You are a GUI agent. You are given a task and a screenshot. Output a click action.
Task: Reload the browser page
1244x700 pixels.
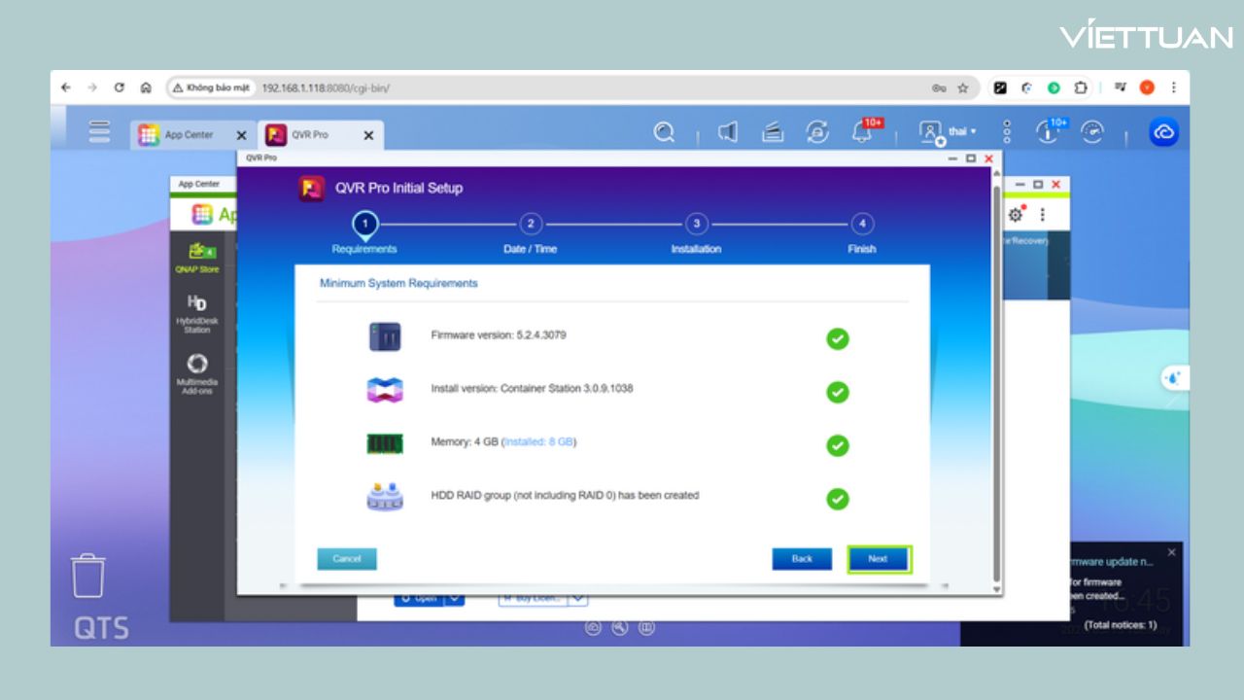[119, 87]
